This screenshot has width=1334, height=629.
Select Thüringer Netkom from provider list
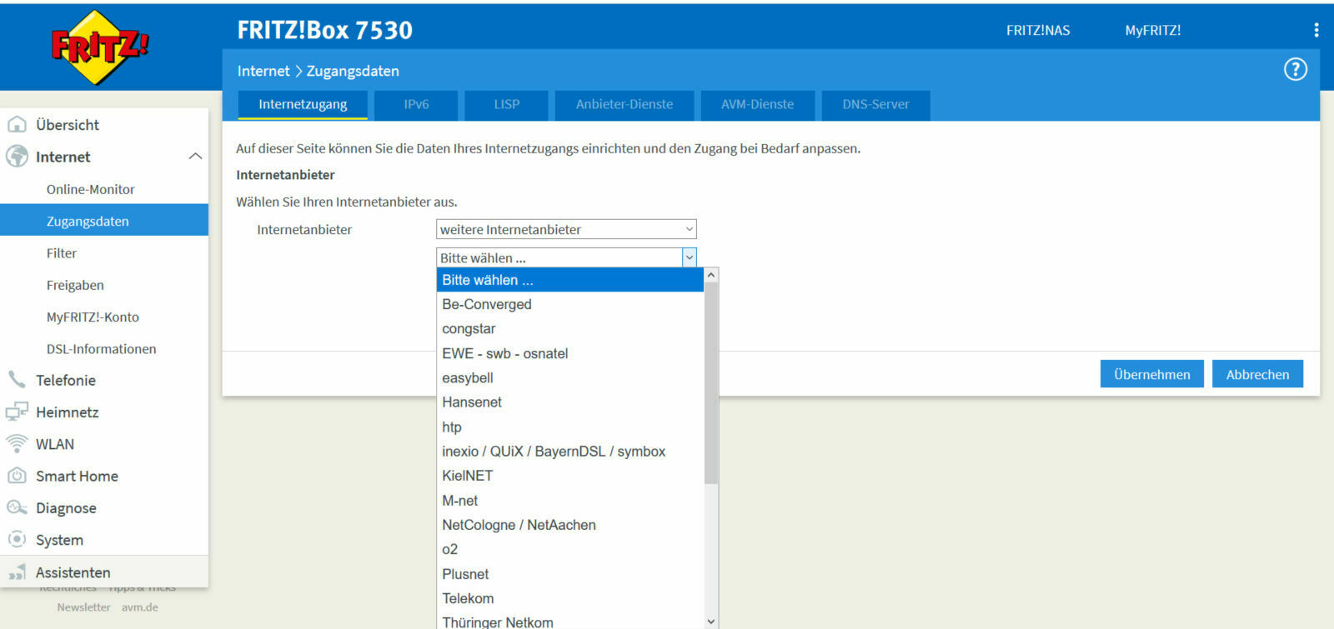pyautogui.click(x=570, y=621)
